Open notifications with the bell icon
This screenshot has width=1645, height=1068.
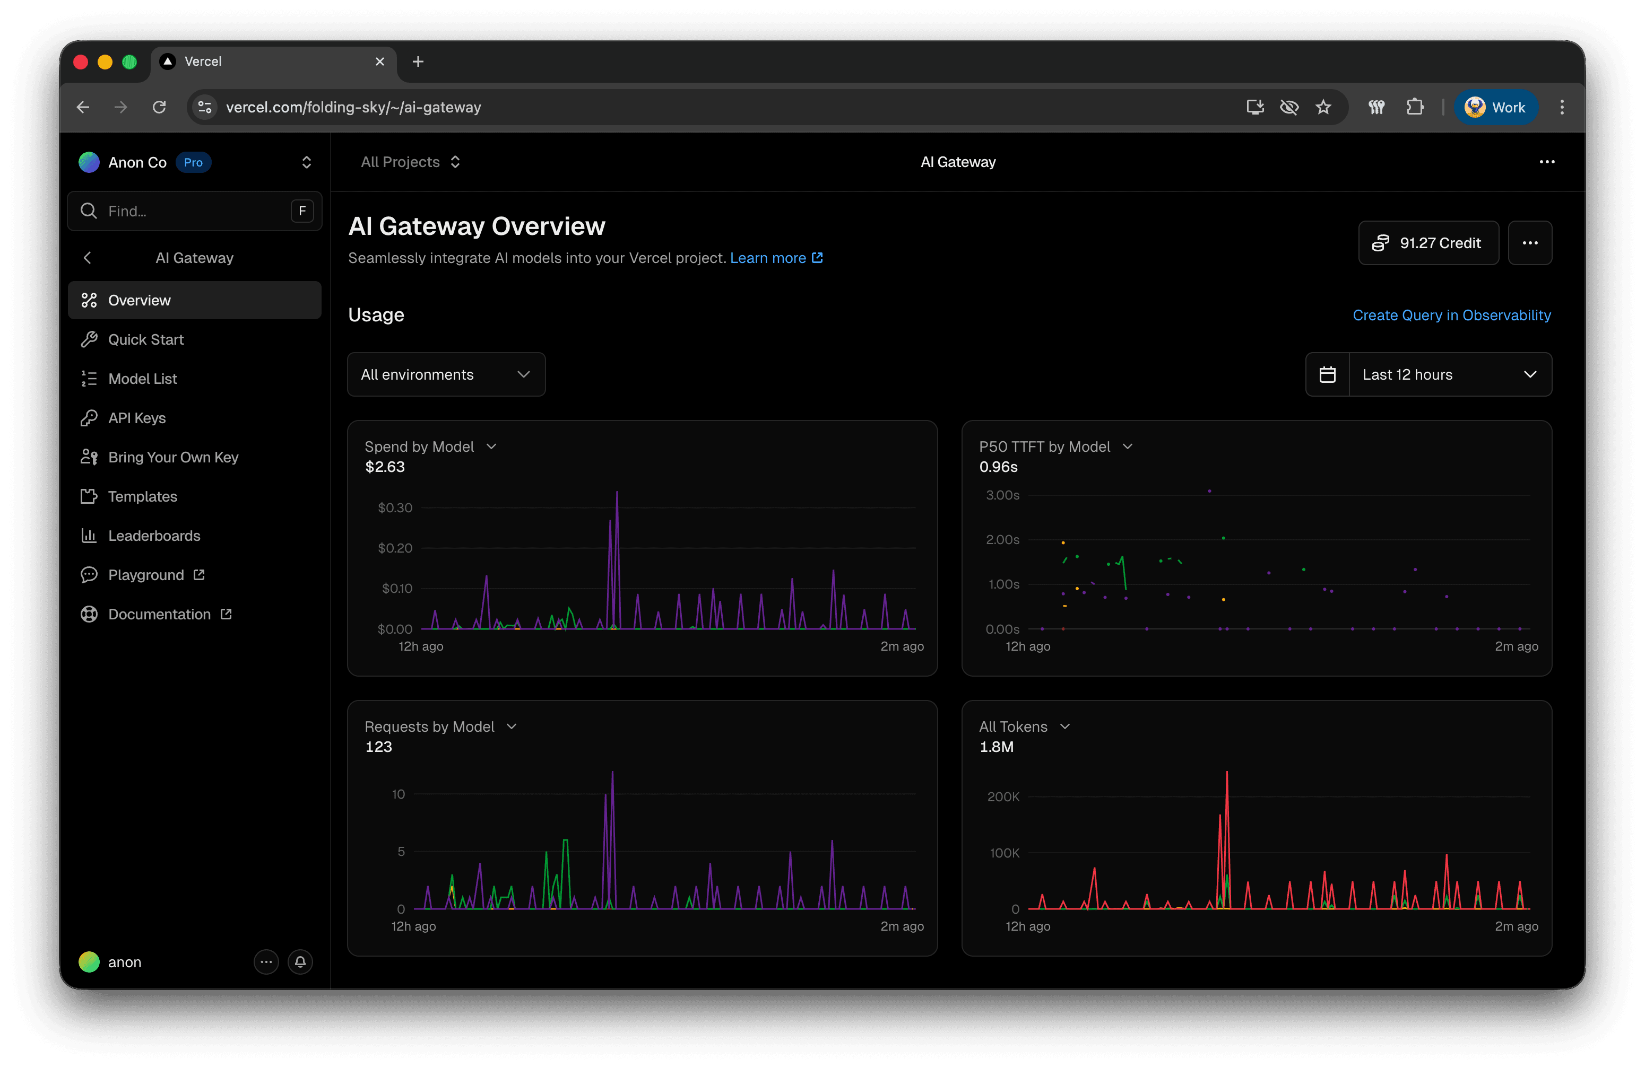tap(300, 961)
